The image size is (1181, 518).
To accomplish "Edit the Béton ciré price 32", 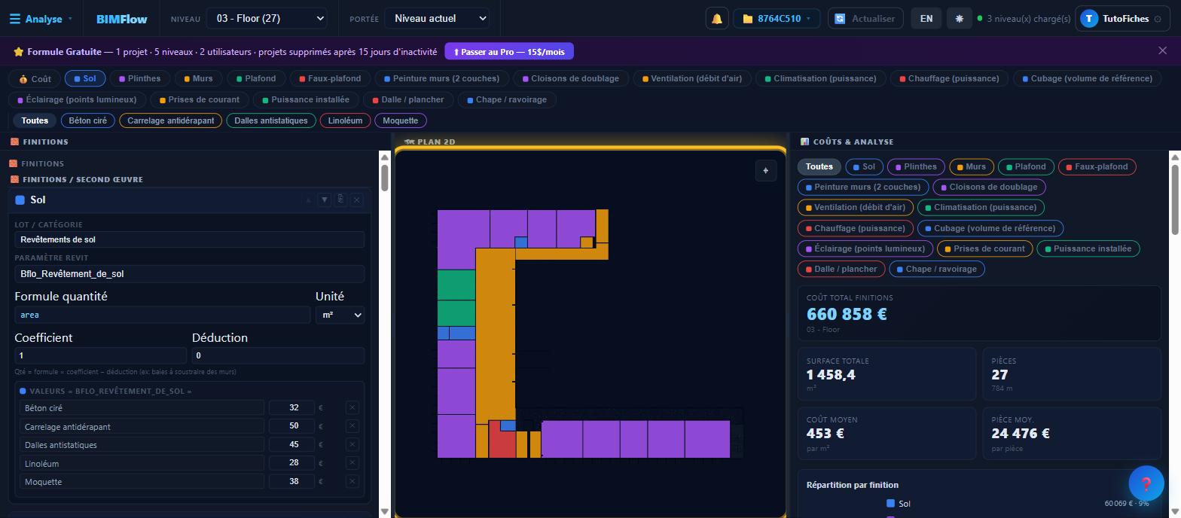I will point(291,407).
